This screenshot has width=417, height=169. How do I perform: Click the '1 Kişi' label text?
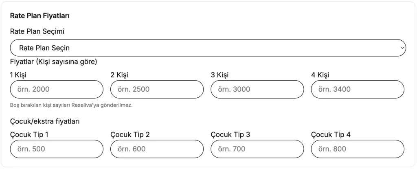pyautogui.click(x=18, y=75)
